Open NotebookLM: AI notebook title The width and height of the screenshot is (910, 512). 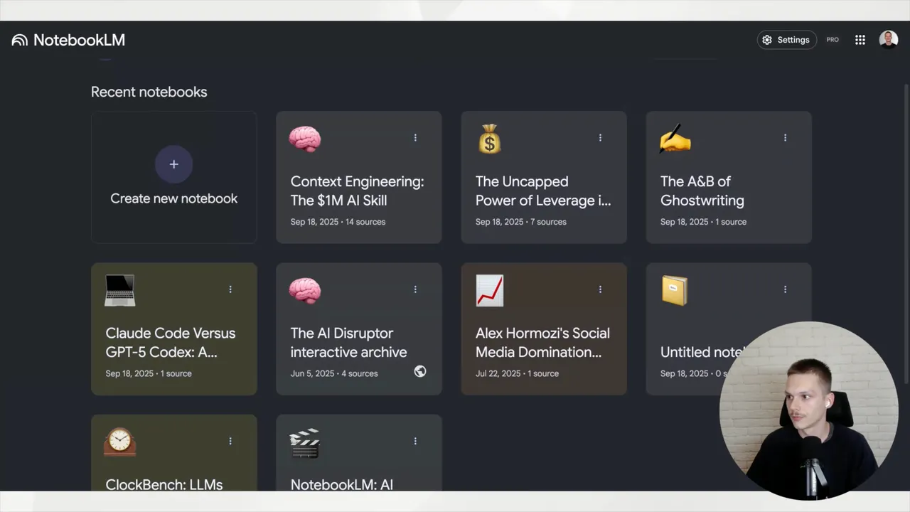pyautogui.click(x=342, y=484)
